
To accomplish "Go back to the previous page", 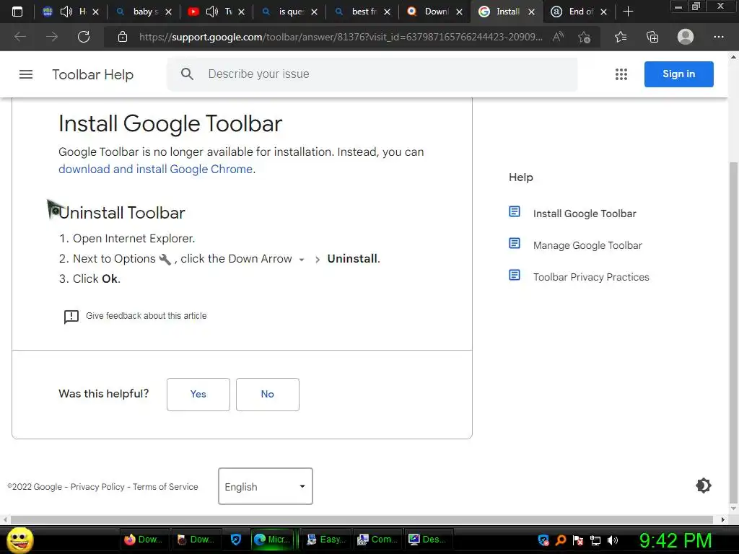I will pos(19,37).
